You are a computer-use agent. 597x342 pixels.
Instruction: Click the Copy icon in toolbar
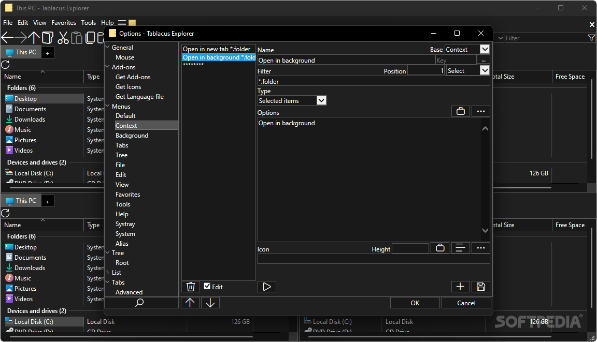(90, 37)
